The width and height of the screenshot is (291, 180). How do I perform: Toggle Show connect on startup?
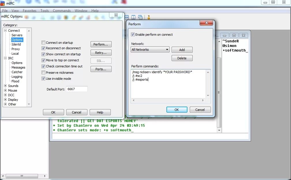[44, 54]
